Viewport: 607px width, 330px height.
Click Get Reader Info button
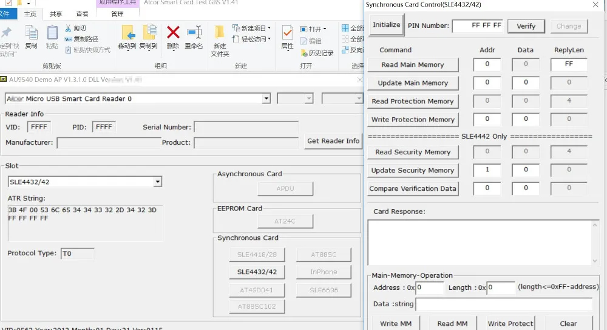click(x=333, y=141)
